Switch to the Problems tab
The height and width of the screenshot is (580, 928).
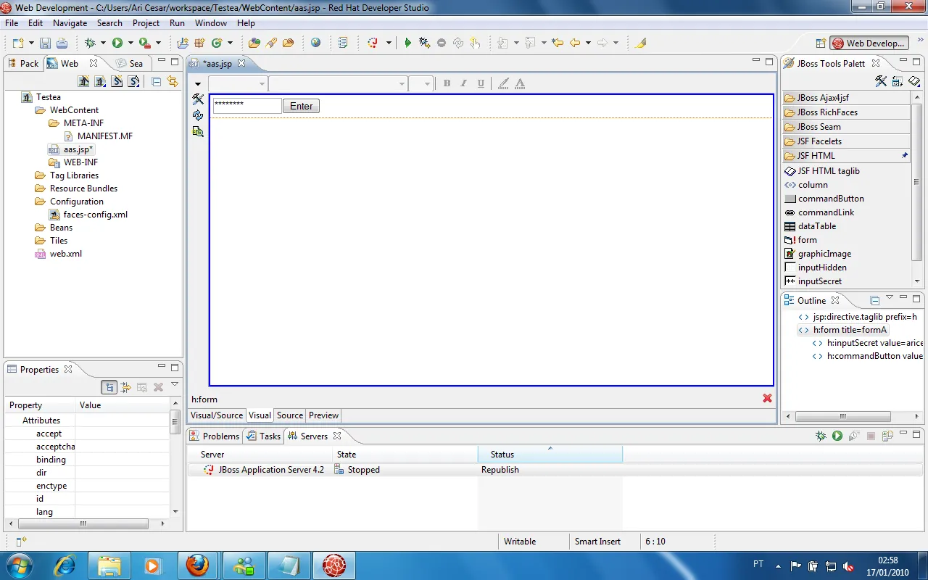pyautogui.click(x=215, y=436)
